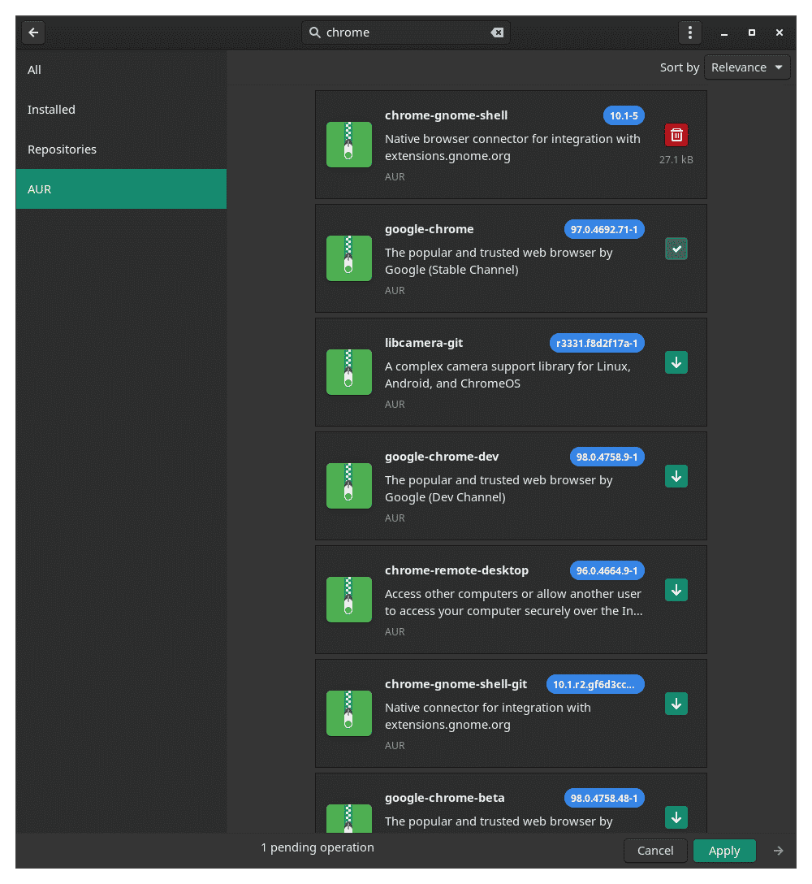812x884 pixels.
Task: Open the google-chrome-dev package title
Action: pos(442,457)
